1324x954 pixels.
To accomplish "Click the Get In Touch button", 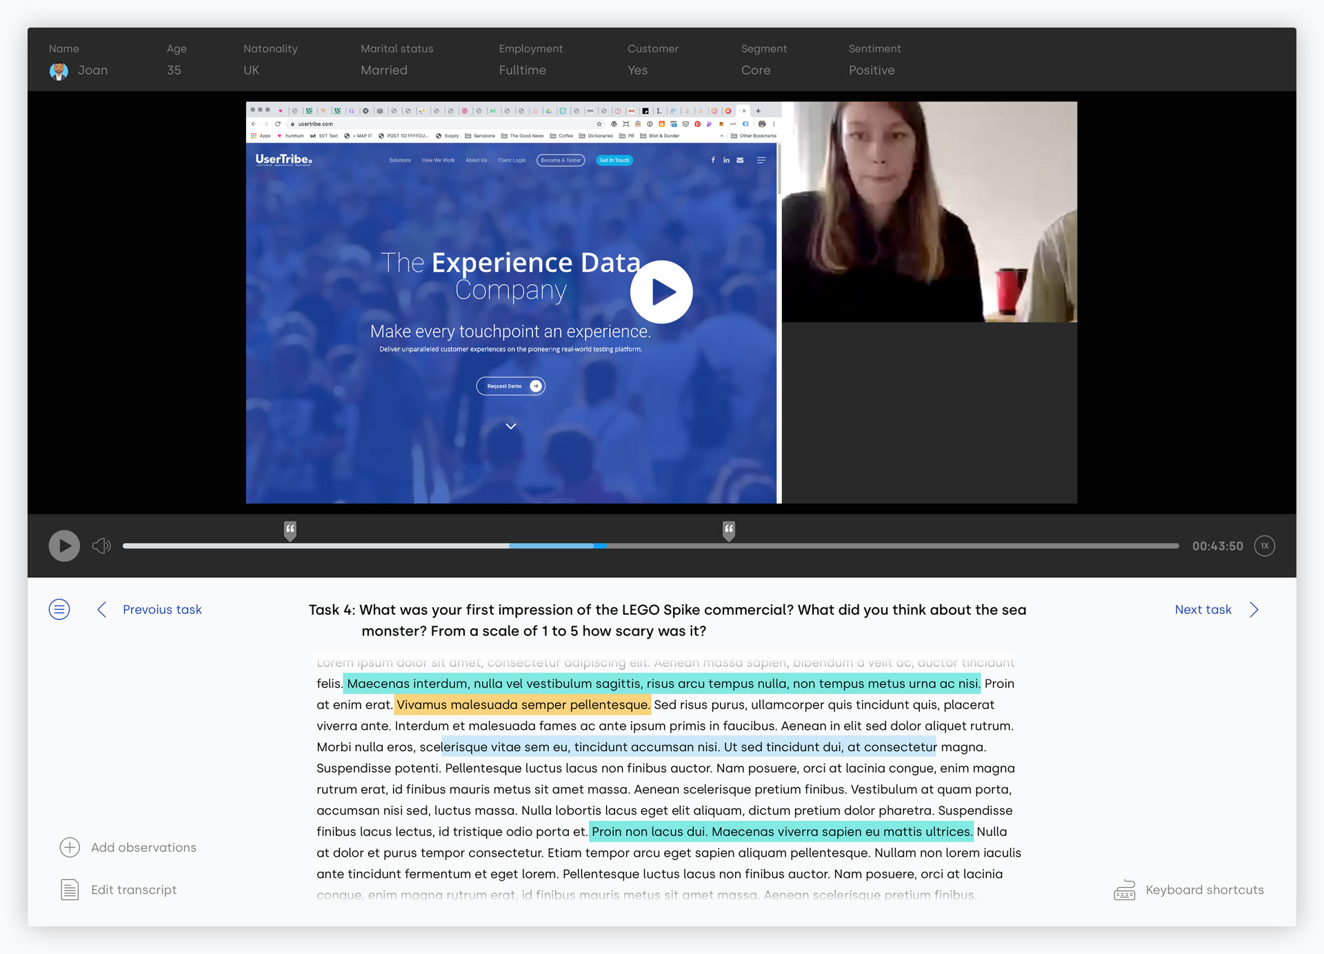I will pos(614,160).
